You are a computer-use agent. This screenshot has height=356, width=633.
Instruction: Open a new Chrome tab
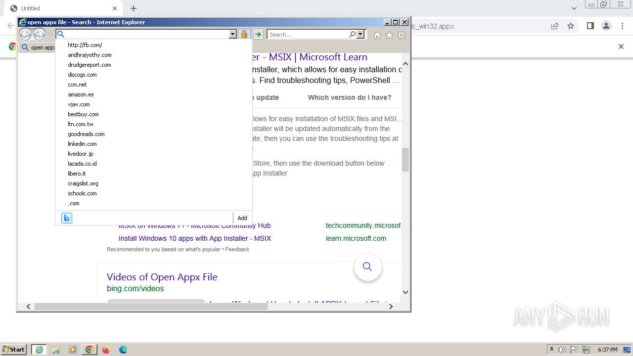click(134, 8)
